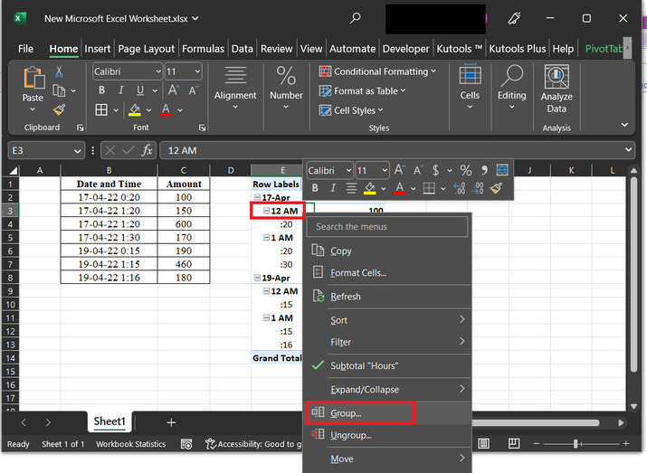The height and width of the screenshot is (473, 647).
Task: Select Group... from the context menu
Action: [346, 413]
